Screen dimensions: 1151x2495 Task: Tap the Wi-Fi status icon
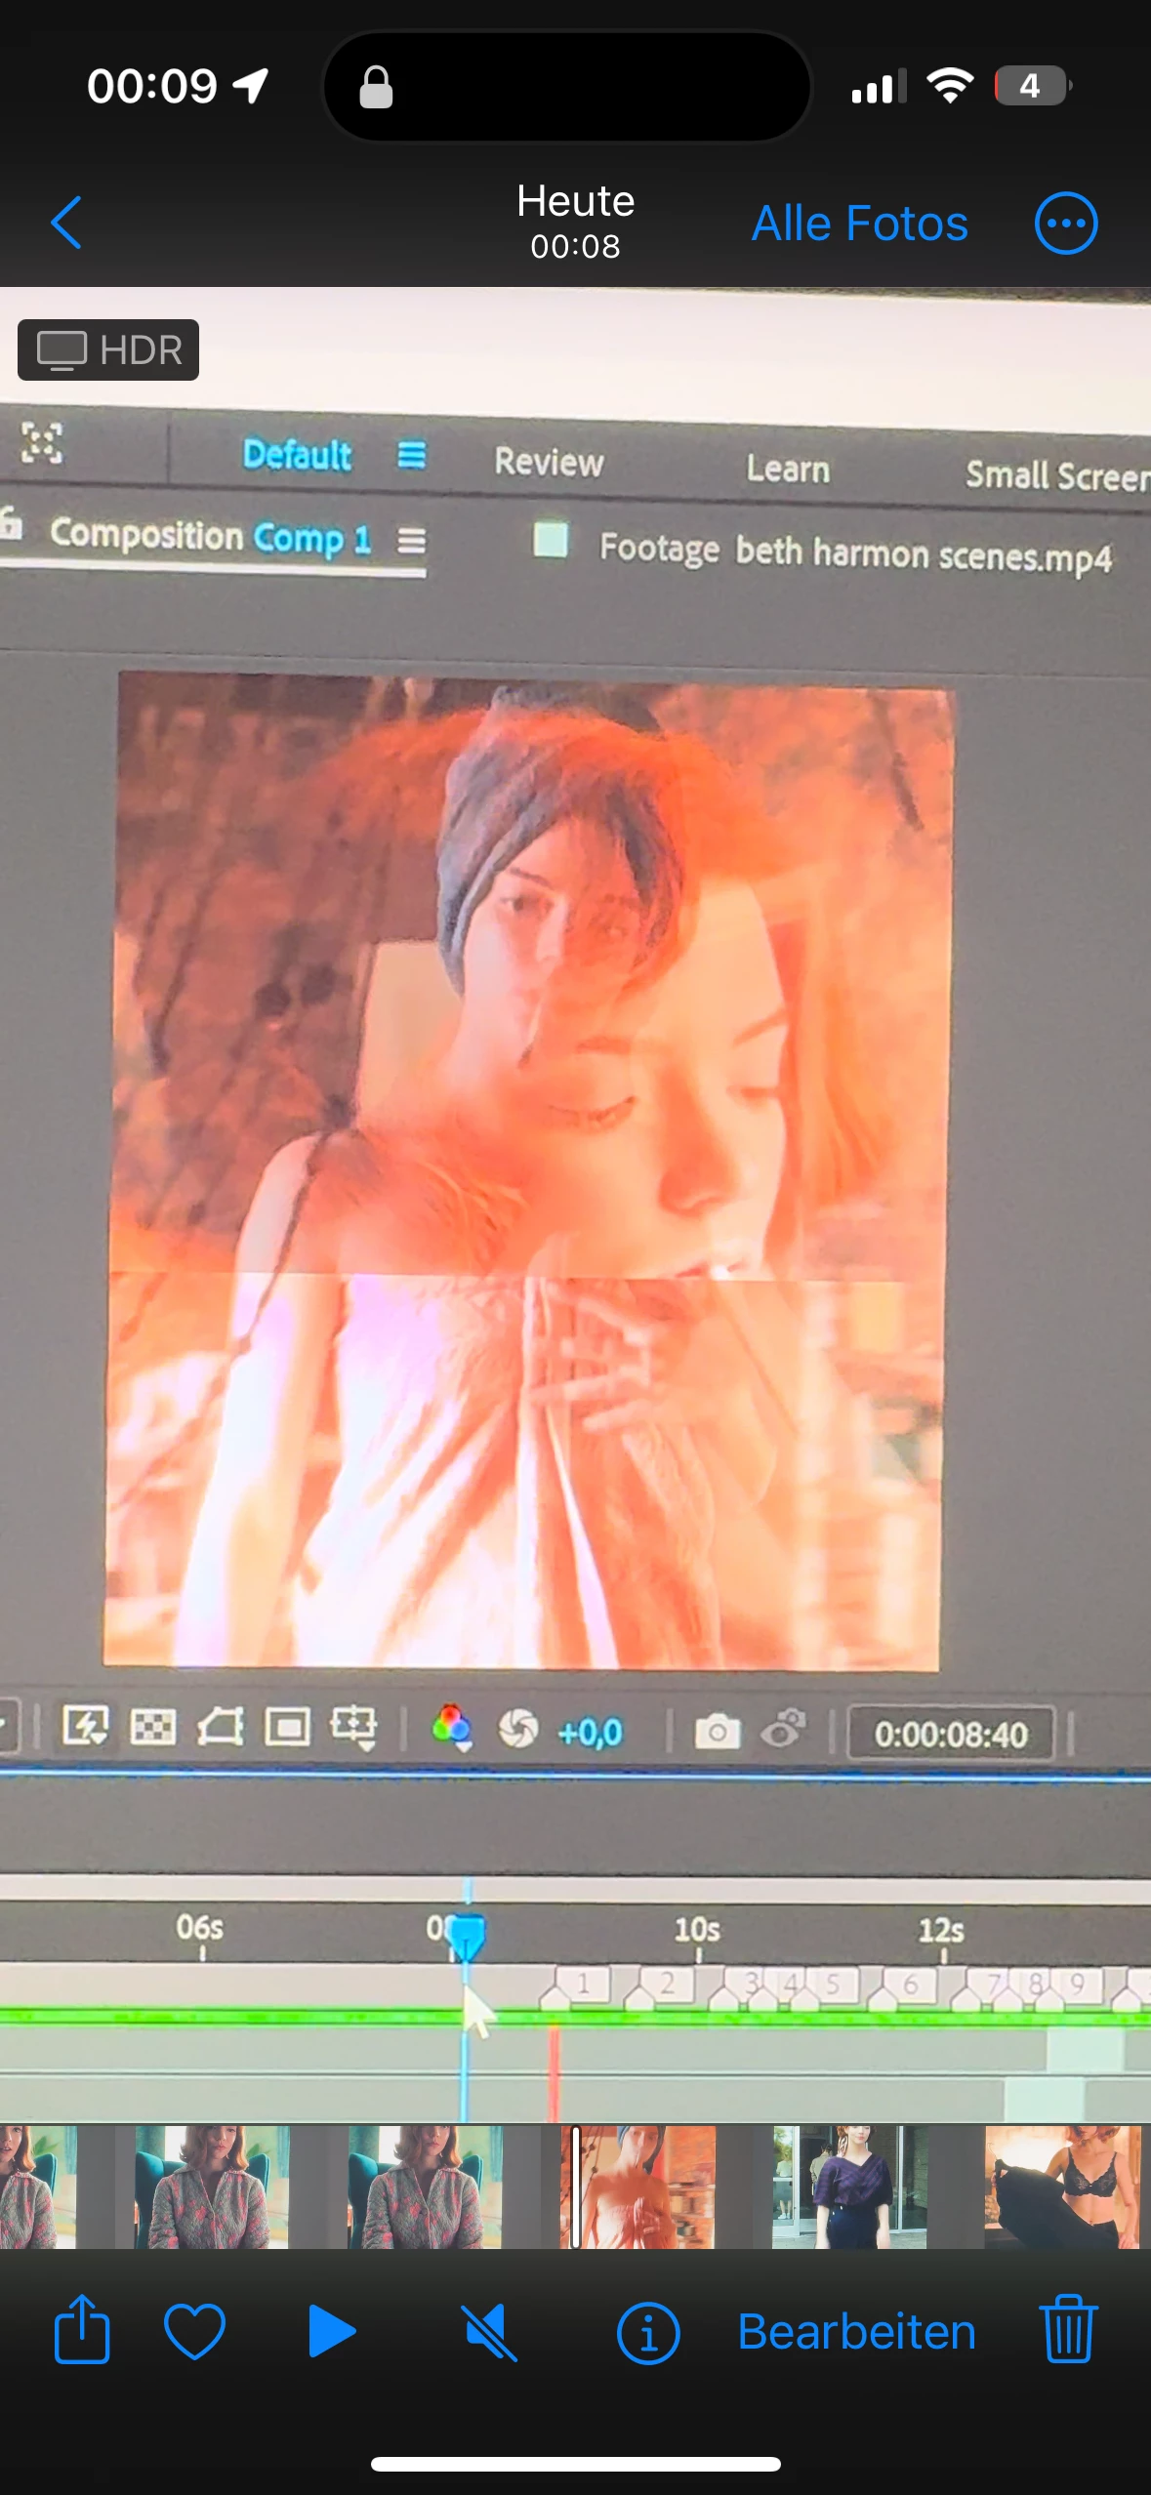pos(951,86)
